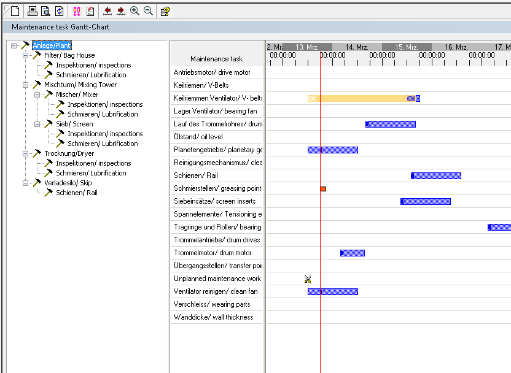This screenshot has height=373, width=511.
Task: Select the Verschleiss/ wearing parts row
Action: [x=216, y=304]
